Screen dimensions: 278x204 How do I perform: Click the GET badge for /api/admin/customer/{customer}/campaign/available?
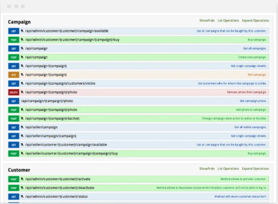[14, 31]
